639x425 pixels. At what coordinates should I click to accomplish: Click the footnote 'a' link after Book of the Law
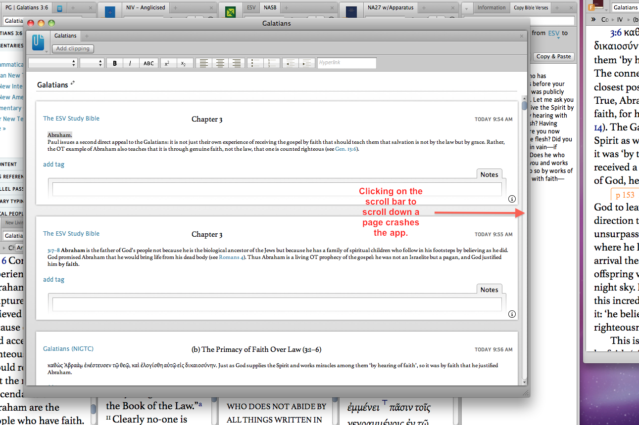[x=200, y=404]
